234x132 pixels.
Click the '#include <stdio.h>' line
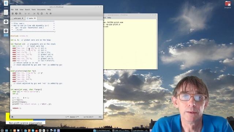point(19,36)
